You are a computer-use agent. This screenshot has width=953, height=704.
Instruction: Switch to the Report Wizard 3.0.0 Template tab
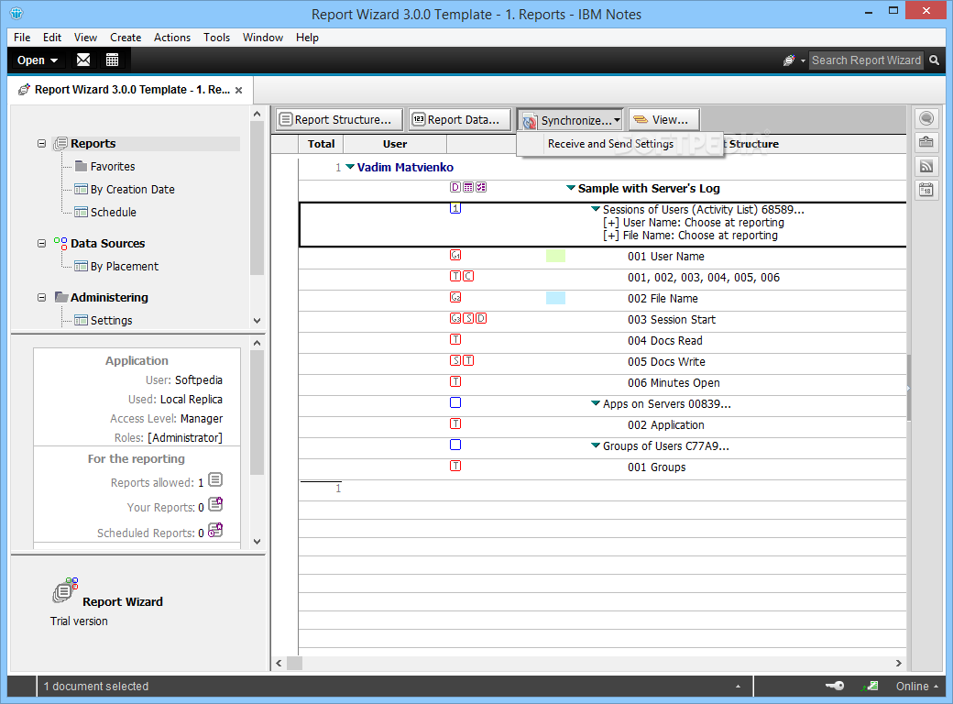tap(131, 89)
